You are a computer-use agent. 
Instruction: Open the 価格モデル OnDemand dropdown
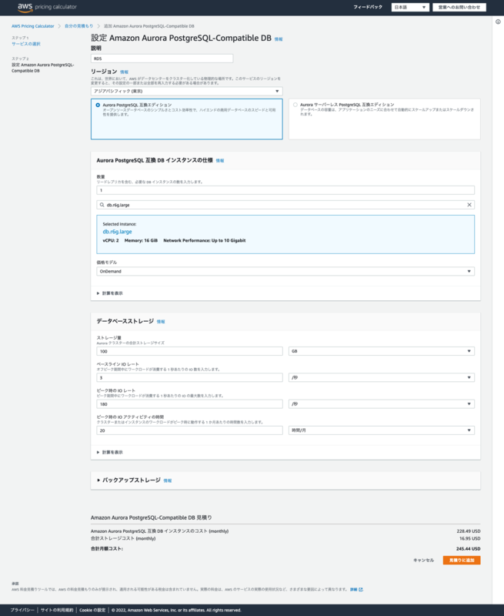pyautogui.click(x=285, y=272)
